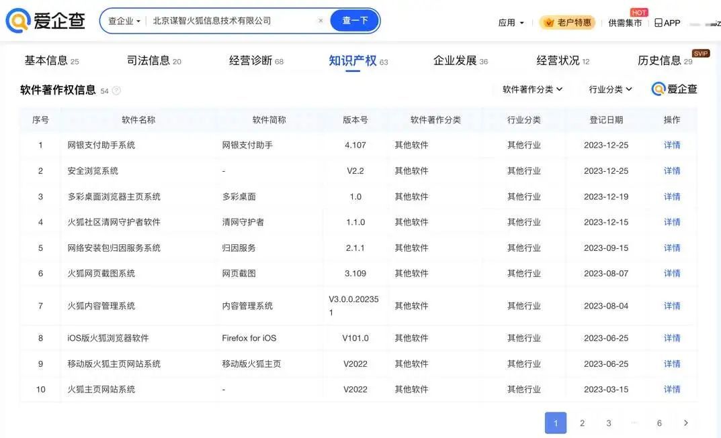
Task: Click the help question mark beside 软件著作权信息
Action: 116,91
